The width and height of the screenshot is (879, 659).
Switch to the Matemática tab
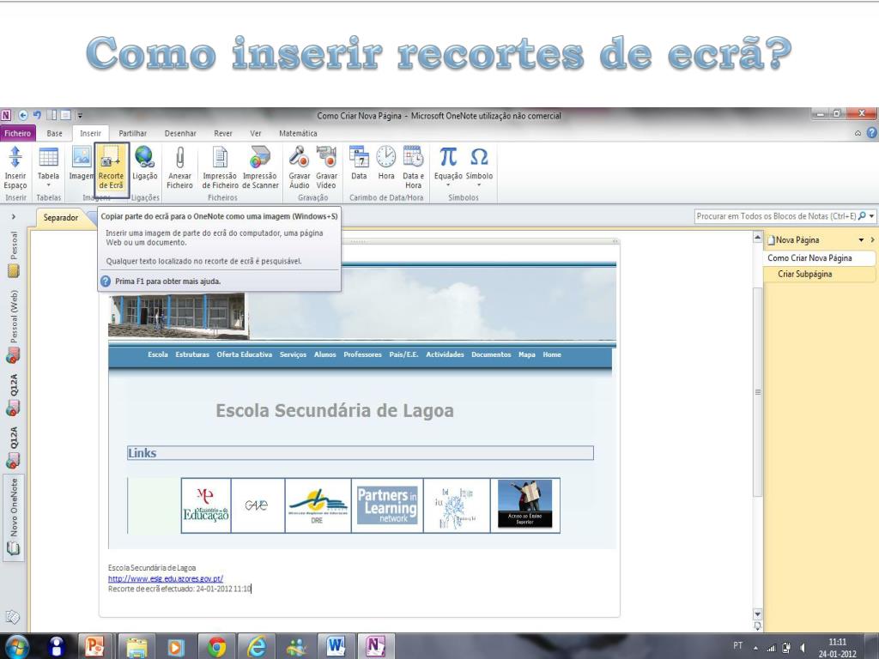click(298, 133)
